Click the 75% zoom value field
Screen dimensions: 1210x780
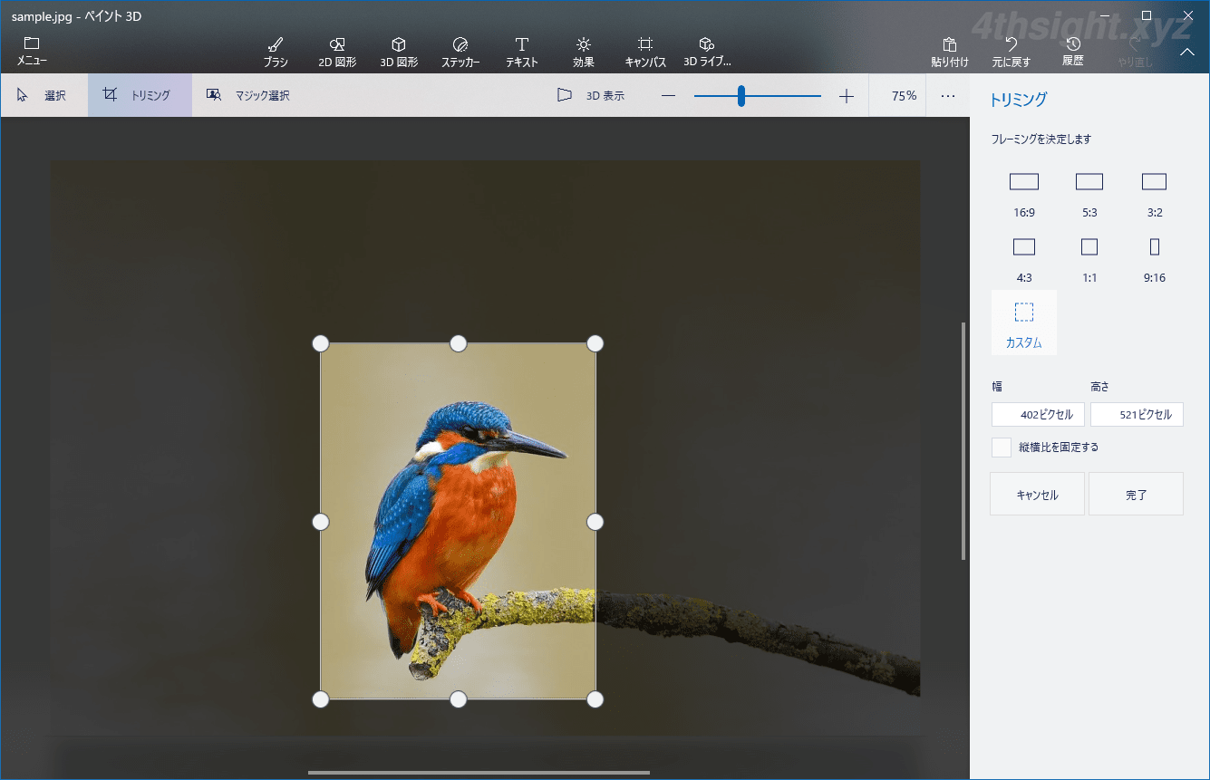click(897, 95)
